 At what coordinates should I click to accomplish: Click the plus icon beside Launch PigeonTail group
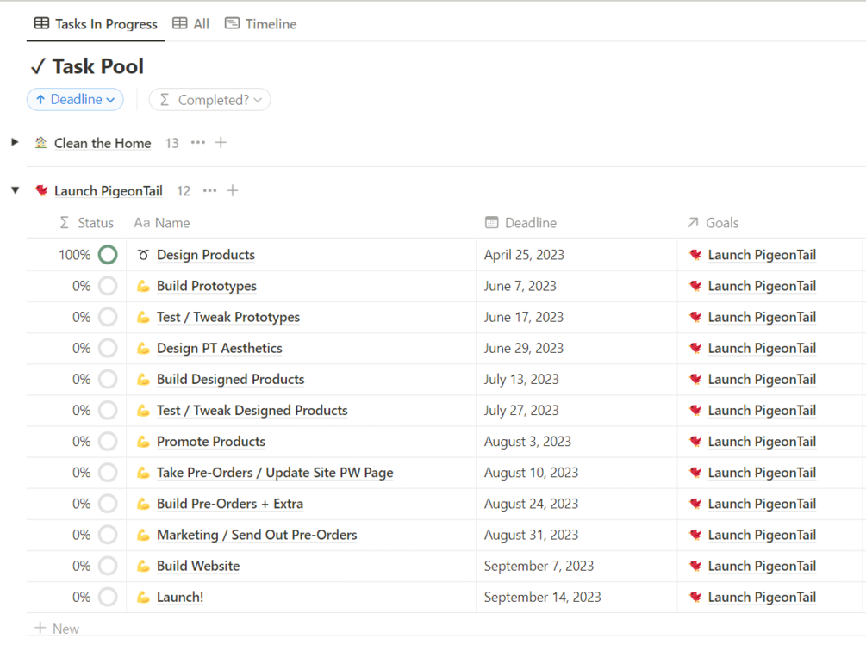tap(233, 190)
